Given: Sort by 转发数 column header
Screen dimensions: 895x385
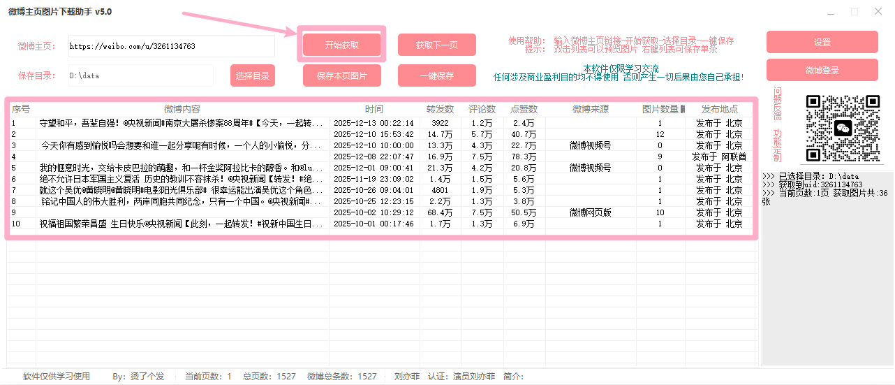Looking at the screenshot, I should (x=441, y=109).
